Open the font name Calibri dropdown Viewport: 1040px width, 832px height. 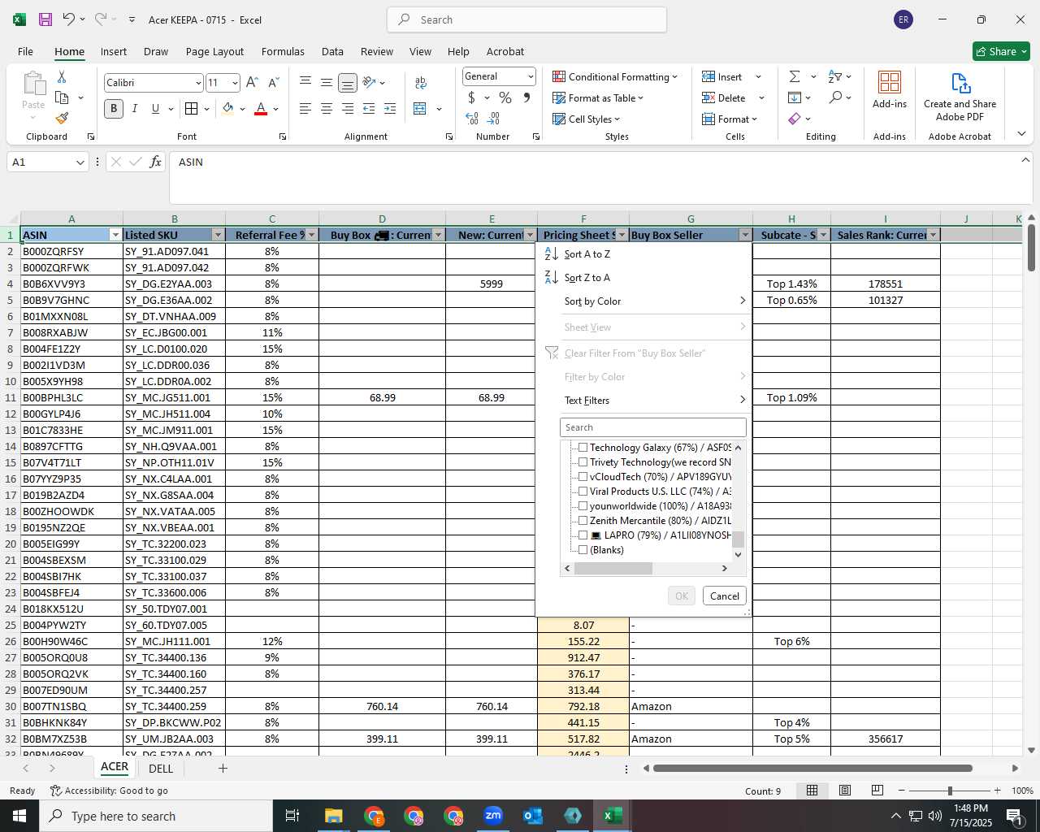pyautogui.click(x=197, y=83)
